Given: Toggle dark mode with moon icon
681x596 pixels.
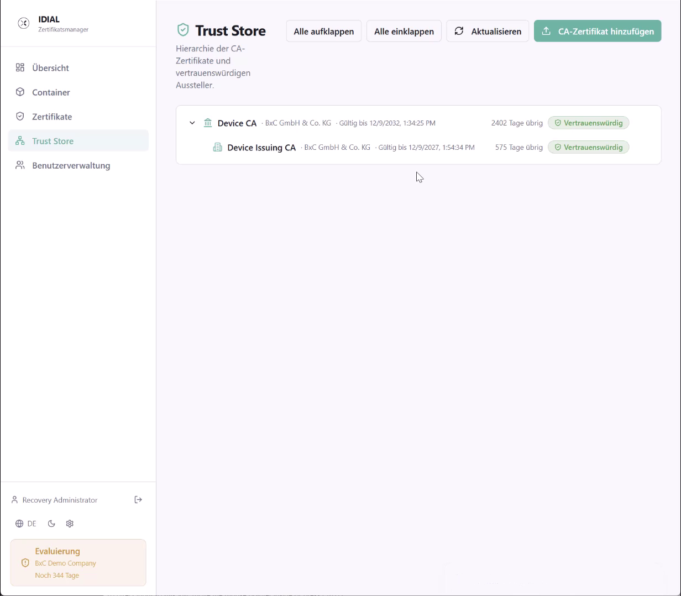Looking at the screenshot, I should pos(51,524).
